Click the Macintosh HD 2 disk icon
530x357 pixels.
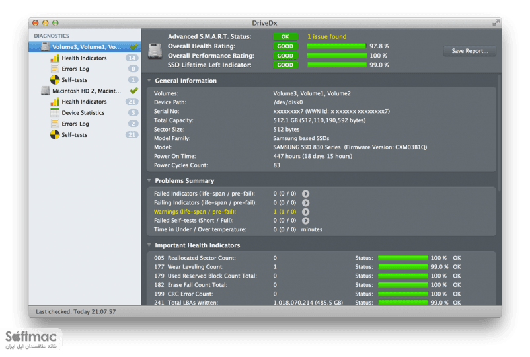(x=46, y=91)
